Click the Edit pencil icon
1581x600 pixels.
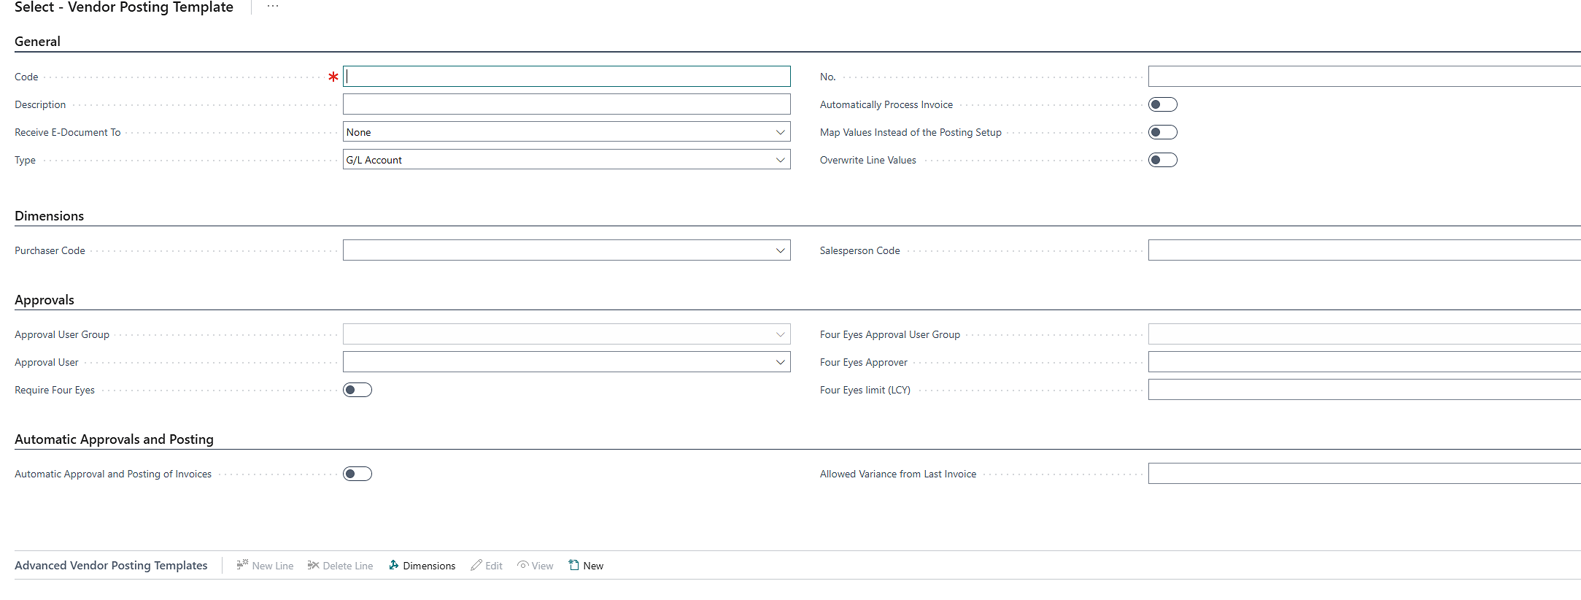[476, 565]
